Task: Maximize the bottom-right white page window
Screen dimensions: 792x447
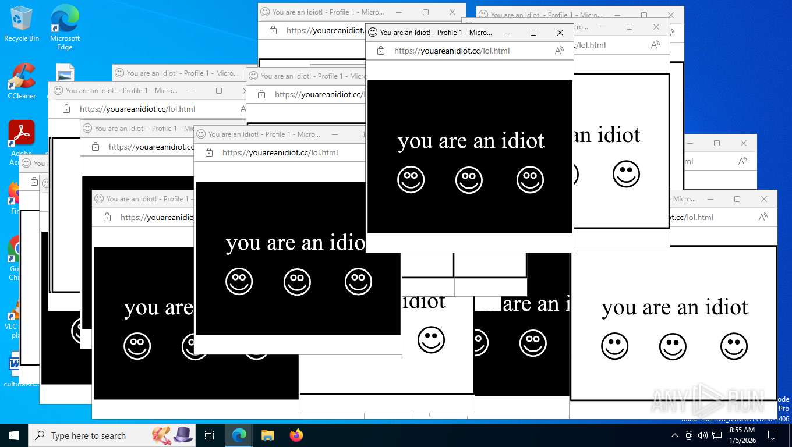Action: tap(737, 199)
